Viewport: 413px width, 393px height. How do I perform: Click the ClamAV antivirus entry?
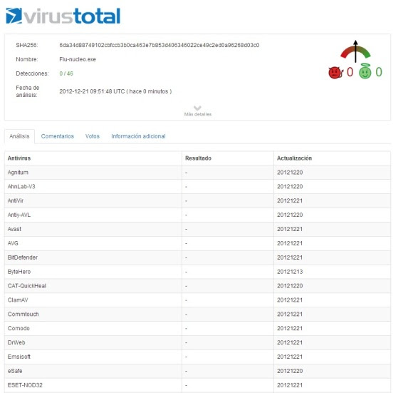[x=18, y=300]
